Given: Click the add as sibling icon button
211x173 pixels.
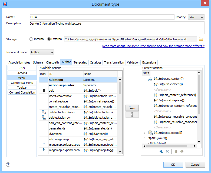Looking at the screenshot, I should coord(132,115).
